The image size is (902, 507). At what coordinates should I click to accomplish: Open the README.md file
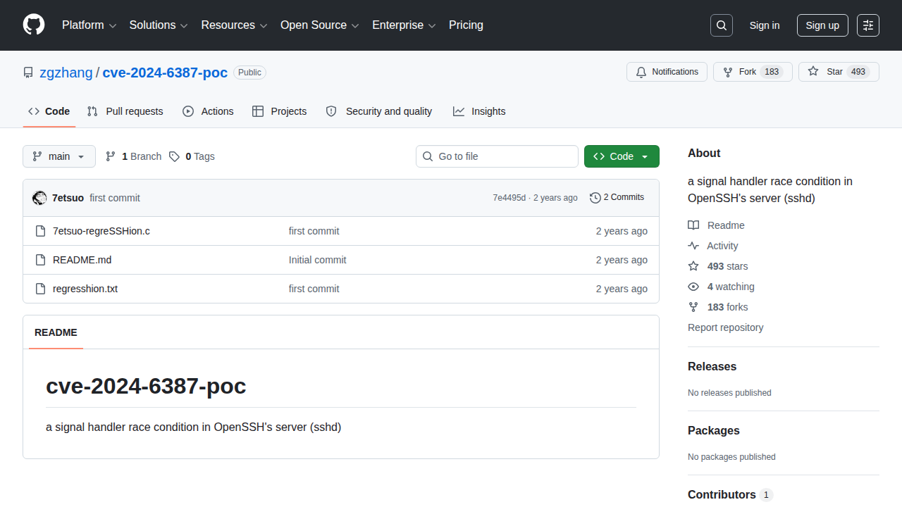[x=82, y=260]
